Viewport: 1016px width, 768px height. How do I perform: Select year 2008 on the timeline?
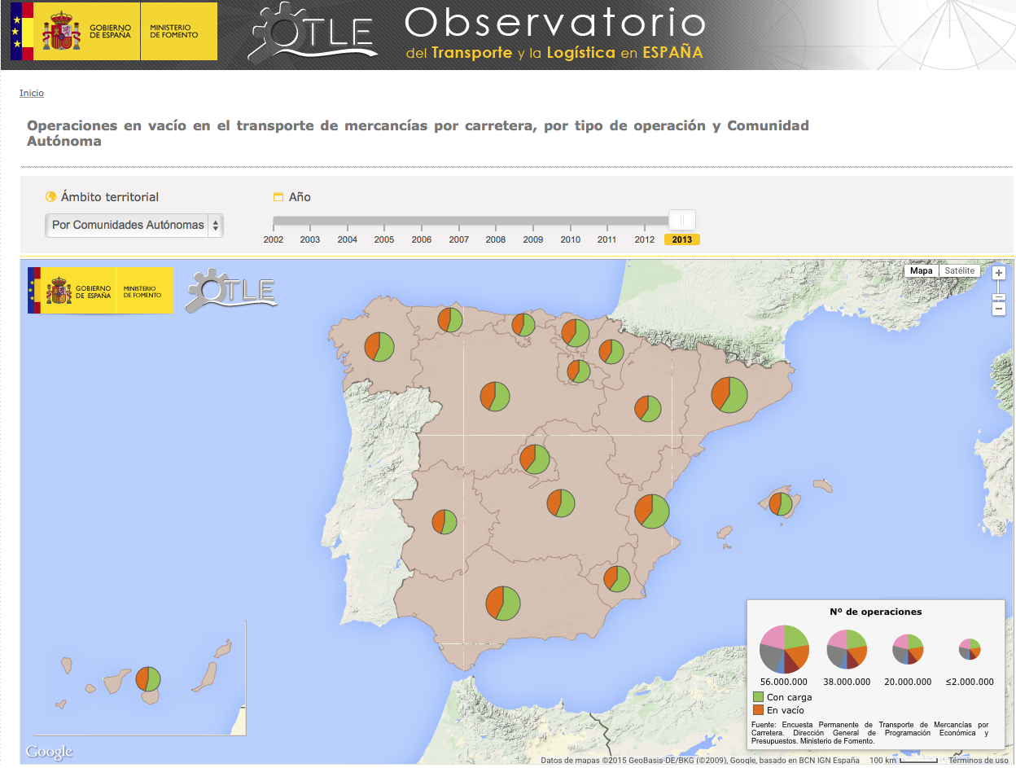(x=496, y=239)
